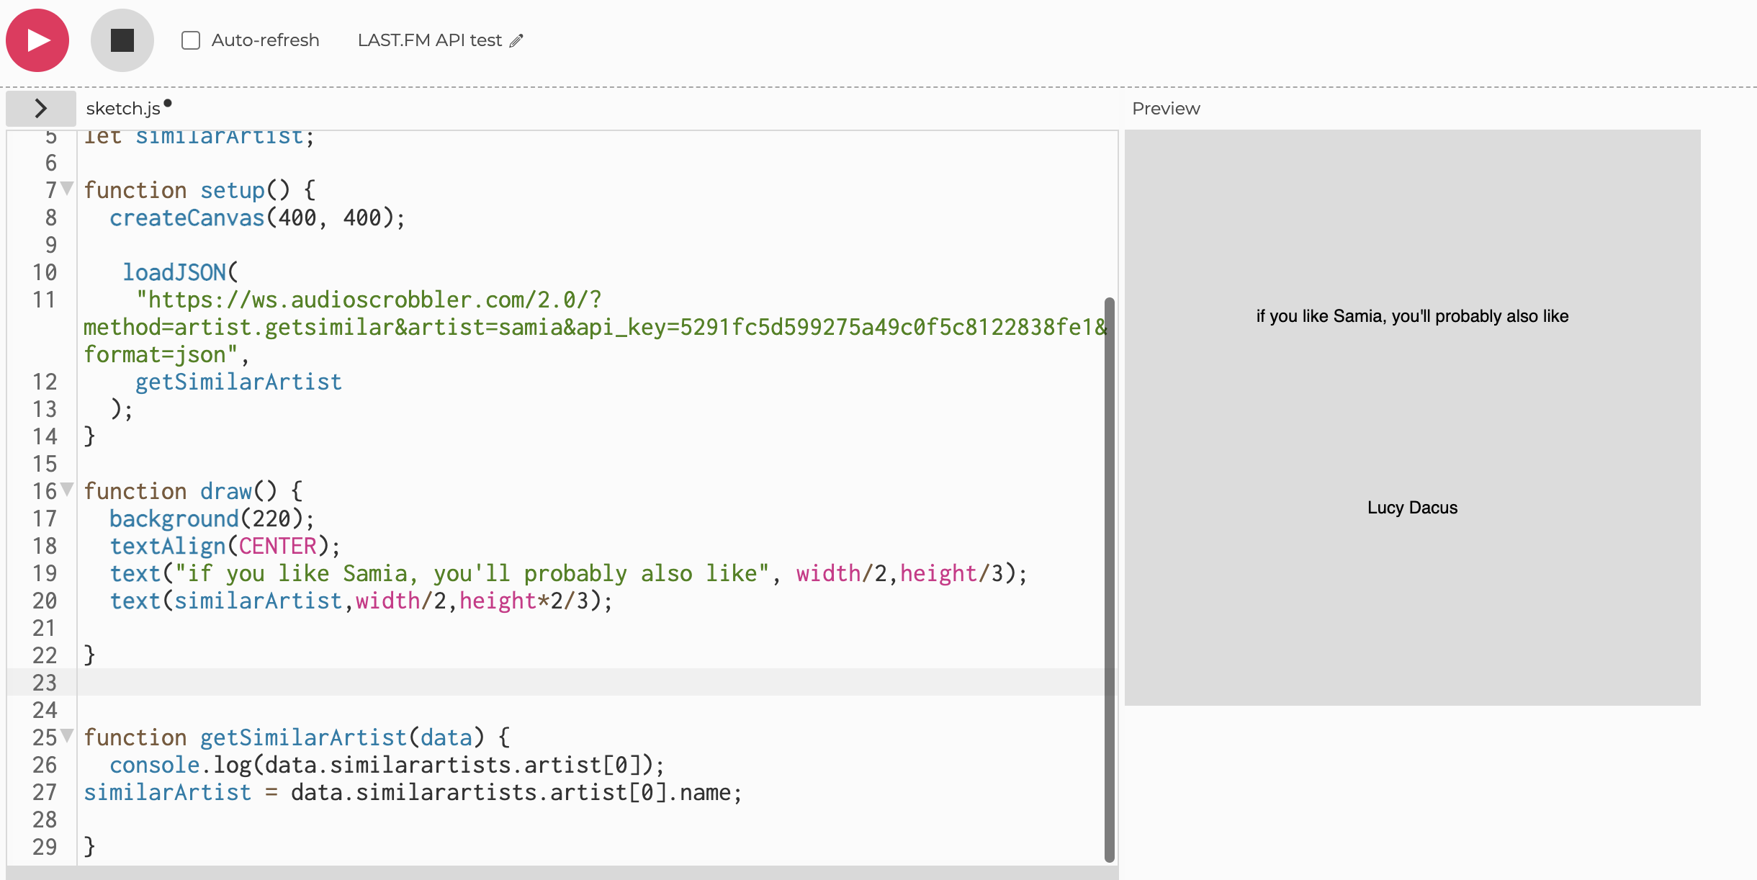Click the getSimilarArtist callback on line 12

238,382
